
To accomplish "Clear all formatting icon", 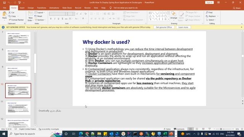I will (85, 14).
